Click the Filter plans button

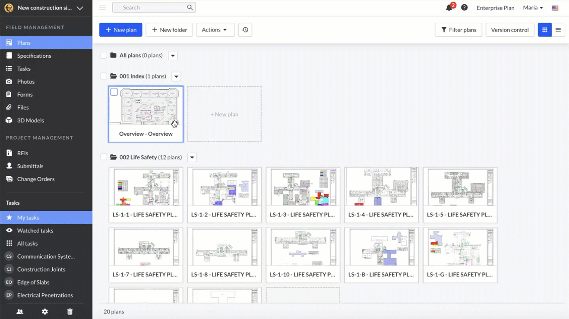(458, 30)
